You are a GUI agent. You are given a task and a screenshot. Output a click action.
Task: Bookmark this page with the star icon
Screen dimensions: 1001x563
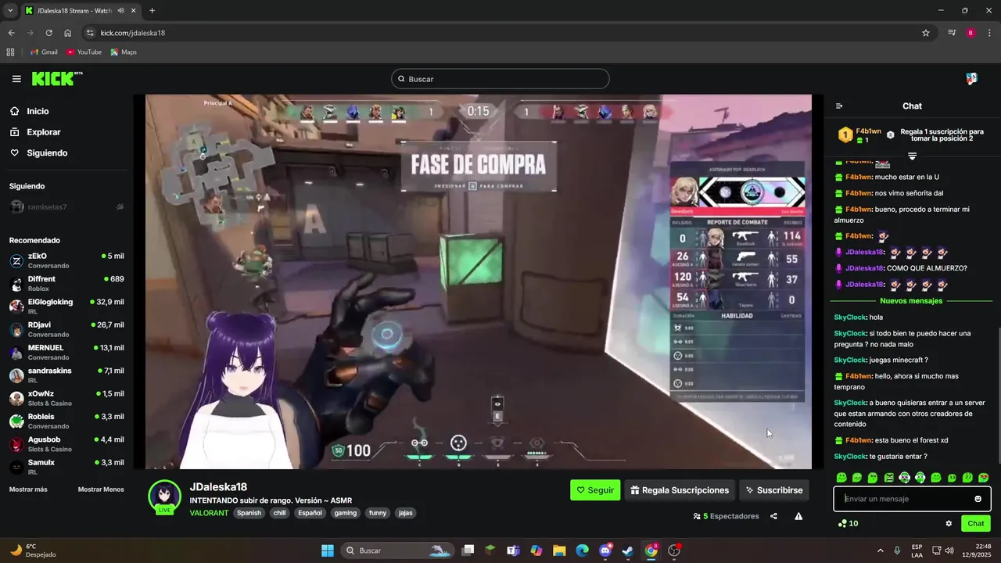coord(926,33)
